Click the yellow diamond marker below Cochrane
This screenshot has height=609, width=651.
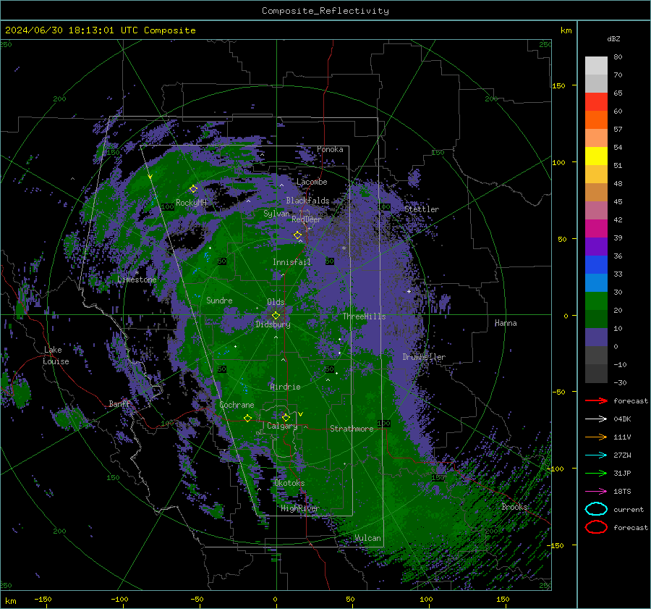(x=247, y=419)
